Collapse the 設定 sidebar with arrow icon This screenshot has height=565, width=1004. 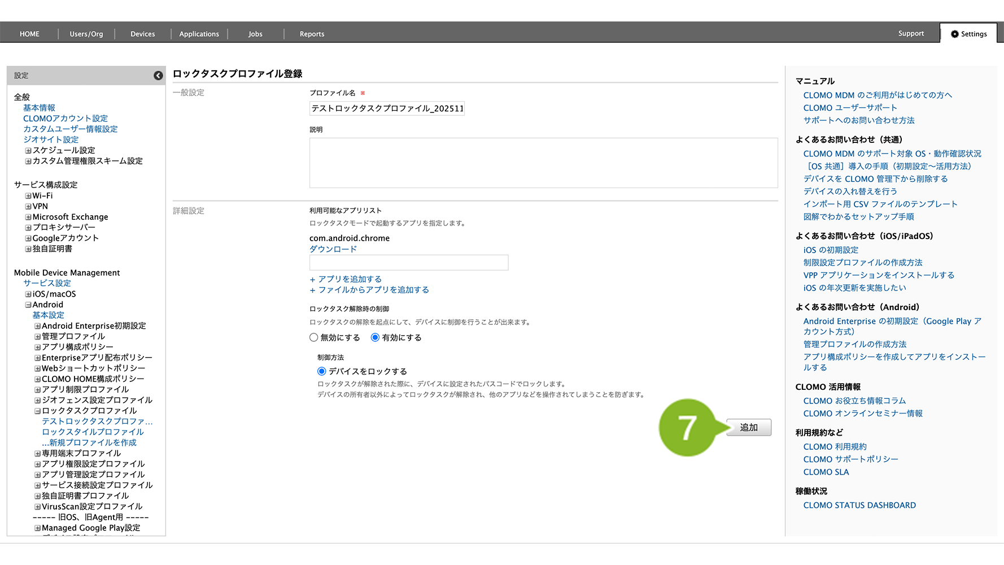(158, 76)
